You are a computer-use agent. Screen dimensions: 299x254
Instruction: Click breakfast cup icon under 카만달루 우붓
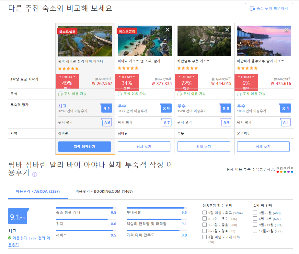(180, 94)
